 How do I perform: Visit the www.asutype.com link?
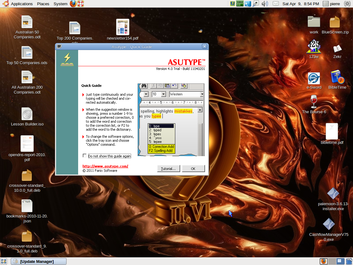click(x=105, y=166)
